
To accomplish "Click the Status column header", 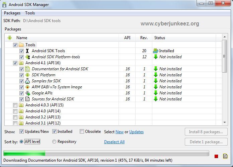I will [184, 38].
